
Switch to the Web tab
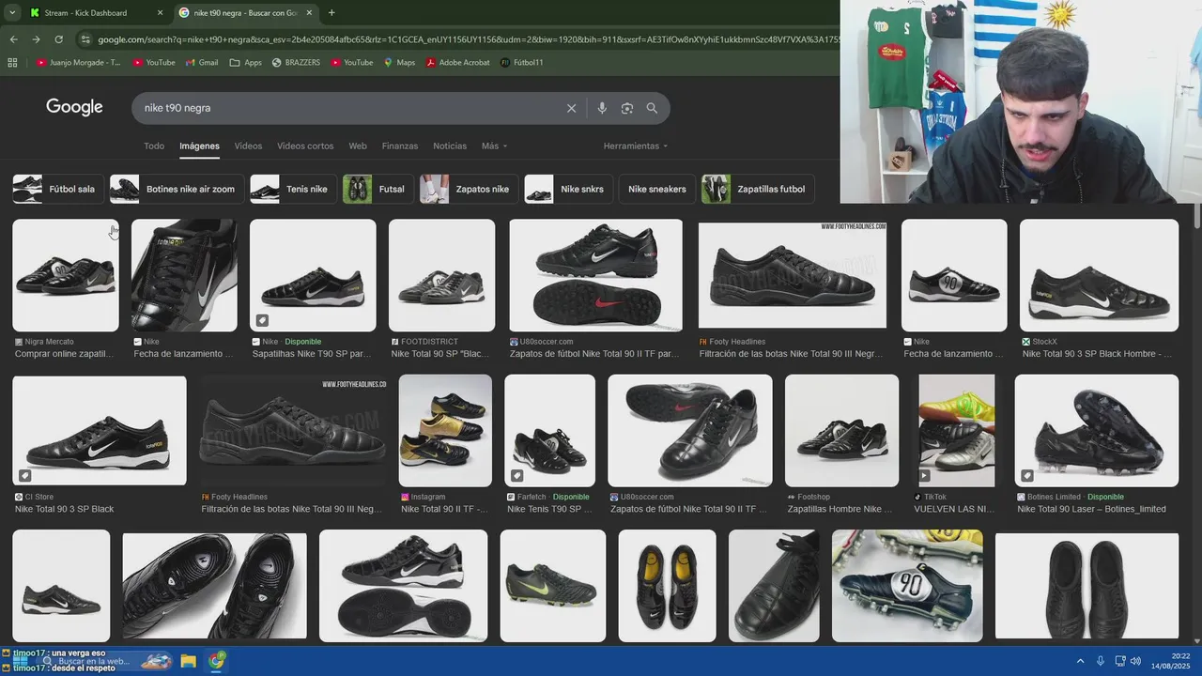pyautogui.click(x=358, y=146)
